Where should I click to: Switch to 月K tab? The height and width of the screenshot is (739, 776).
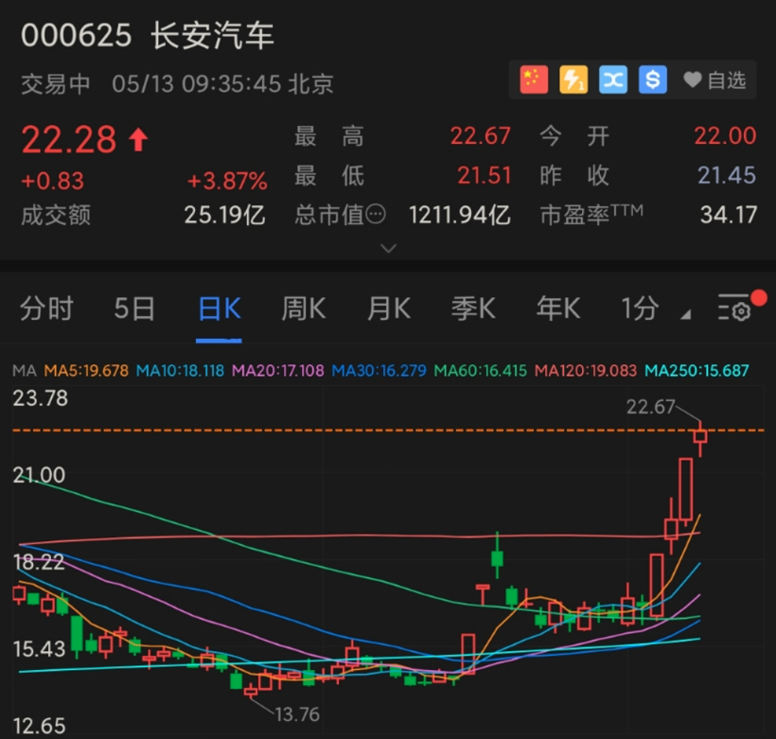(x=389, y=308)
